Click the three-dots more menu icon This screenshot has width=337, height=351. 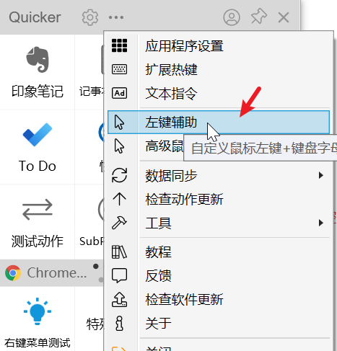click(x=116, y=17)
